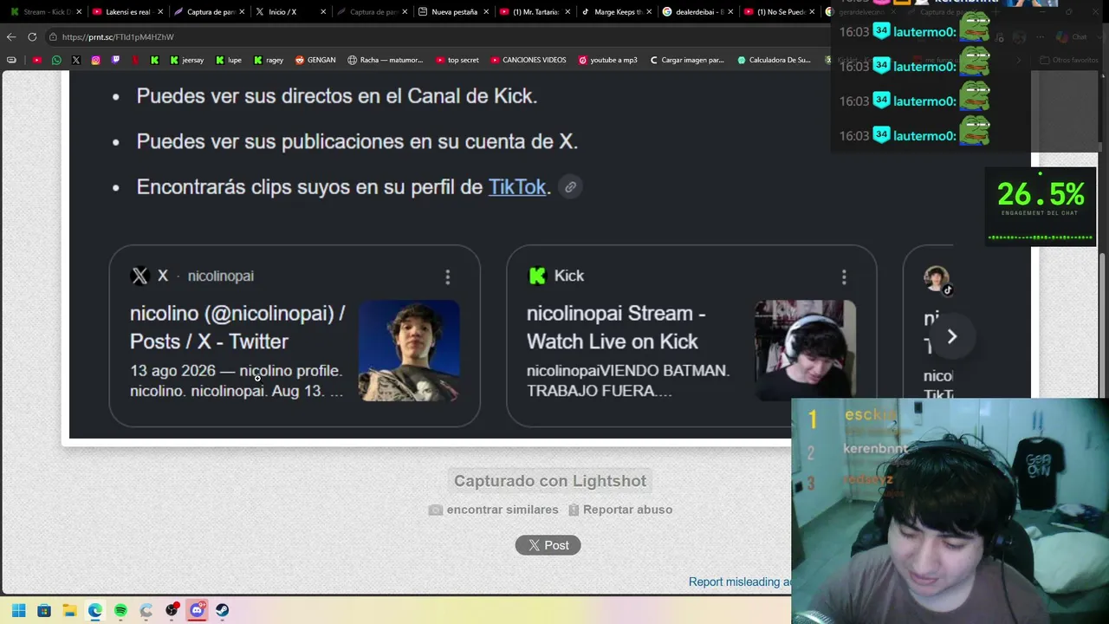The image size is (1109, 624).
Task: Click the Kick logo on the stream card
Action: 537,276
